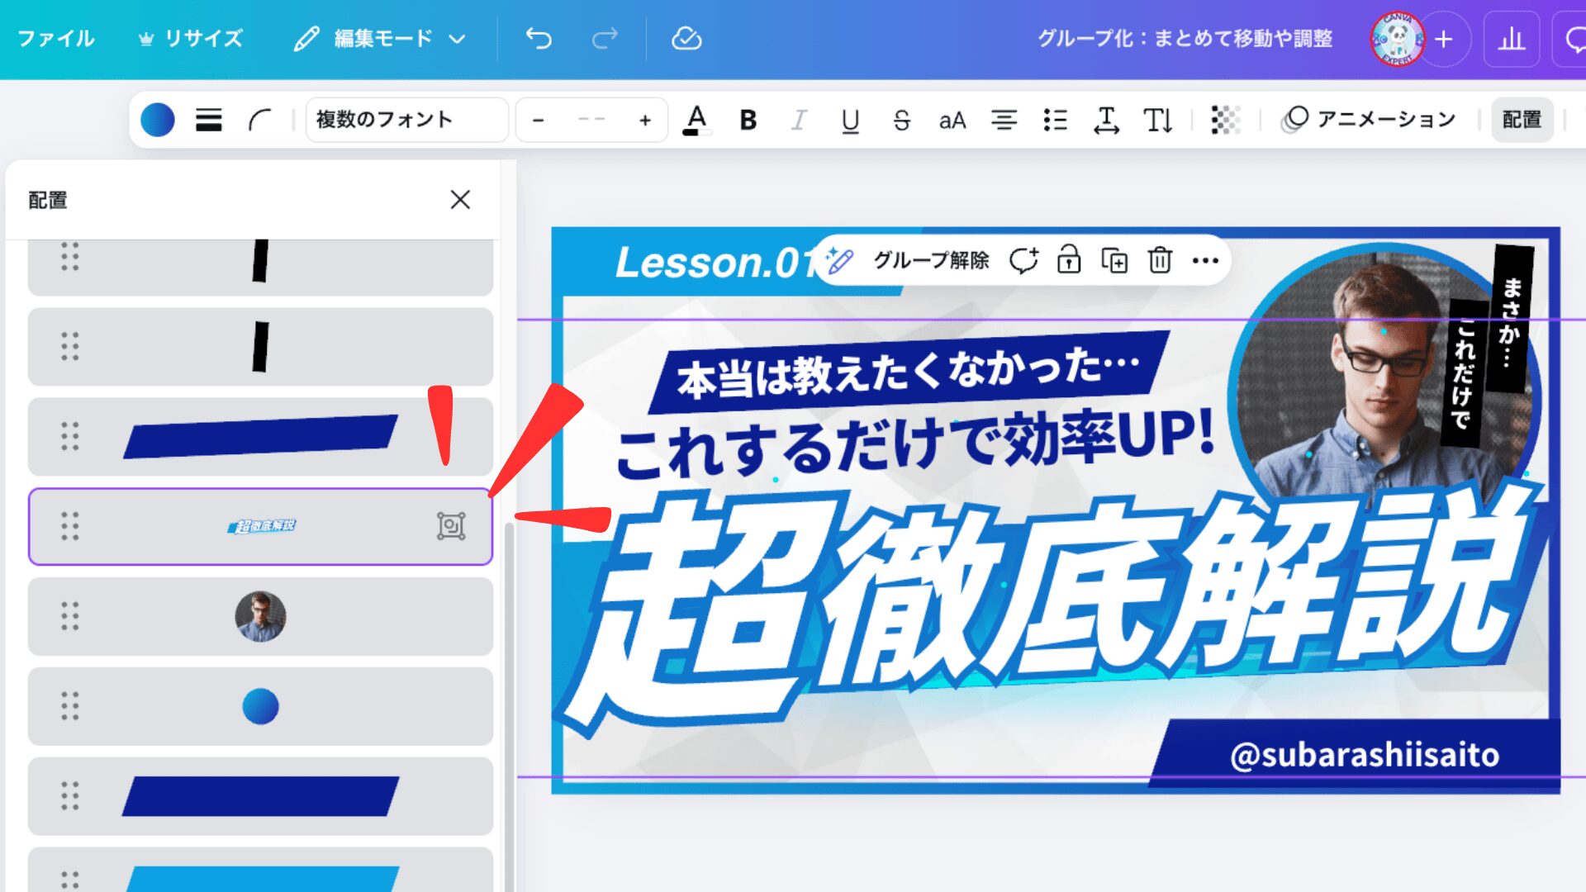The width and height of the screenshot is (1586, 892).
Task: Click the blue fill color swatch
Action: pyautogui.click(x=157, y=120)
